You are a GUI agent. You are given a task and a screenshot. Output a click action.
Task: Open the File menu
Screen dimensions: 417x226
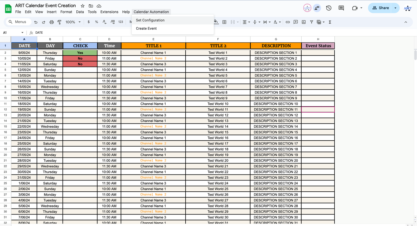pyautogui.click(x=18, y=12)
